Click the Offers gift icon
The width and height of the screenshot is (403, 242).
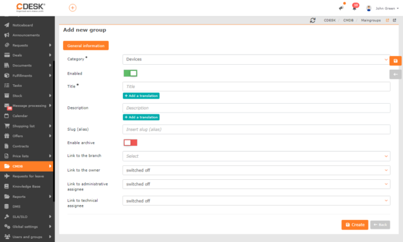tap(7, 136)
